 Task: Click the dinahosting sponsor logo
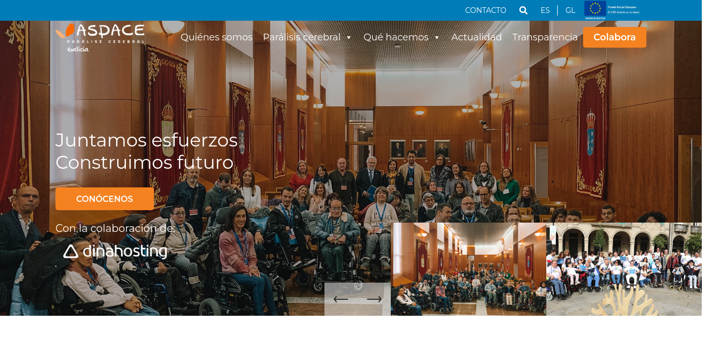tap(116, 252)
